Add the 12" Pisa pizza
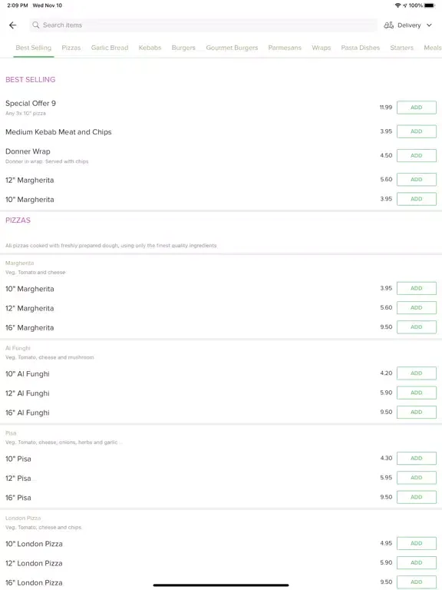 [417, 478]
